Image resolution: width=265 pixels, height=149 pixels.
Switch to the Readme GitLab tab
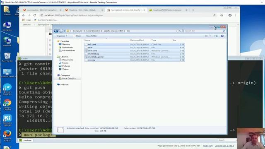[84, 10]
